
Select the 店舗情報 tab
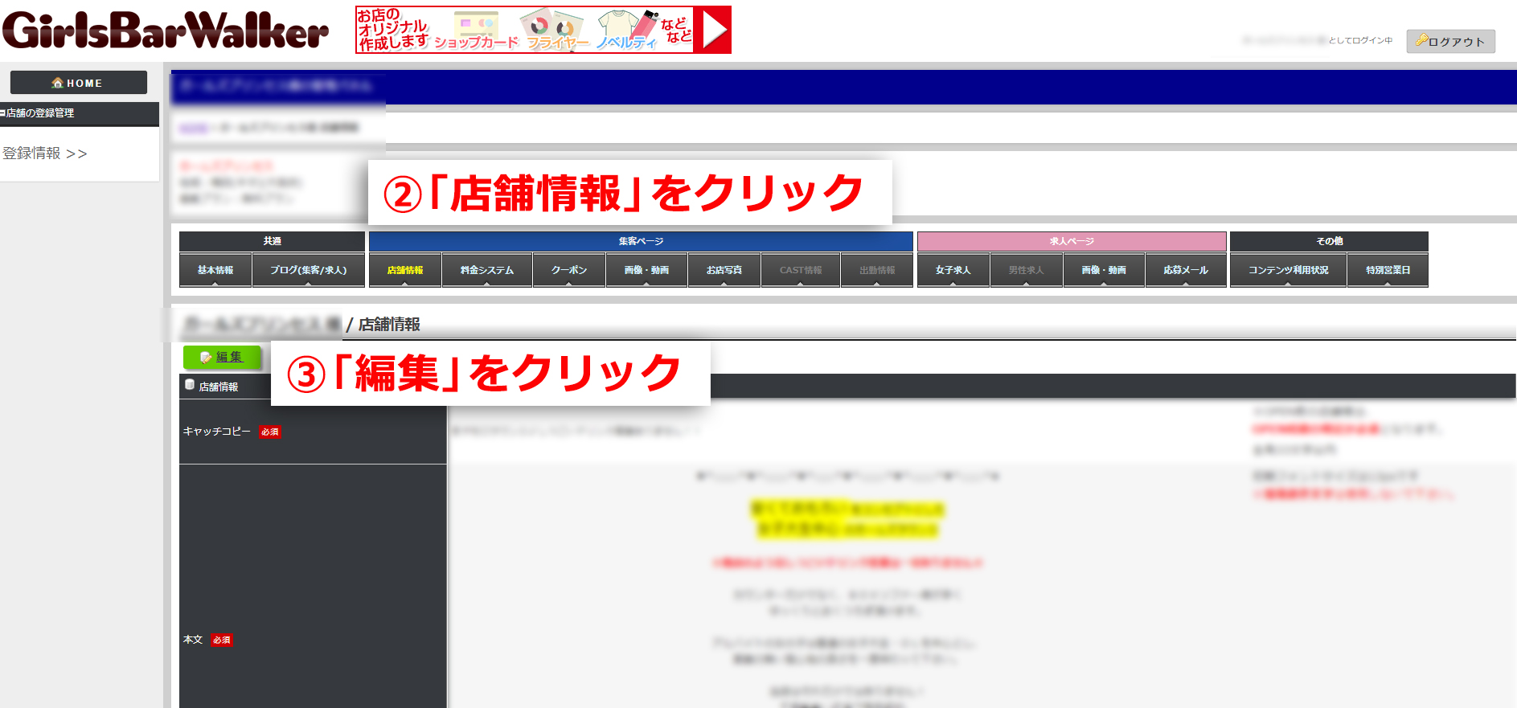405,270
